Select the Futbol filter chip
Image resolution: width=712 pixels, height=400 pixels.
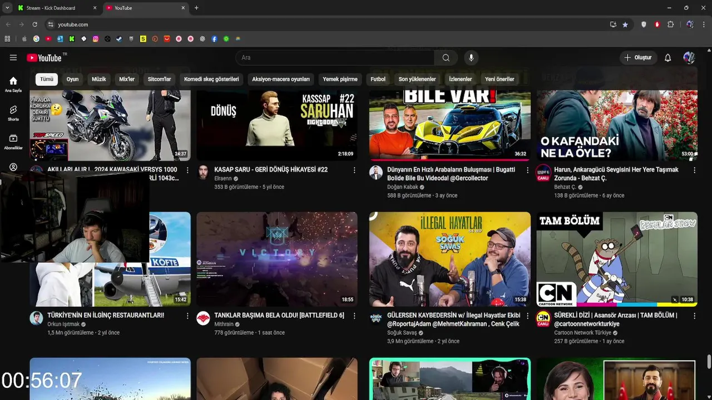[x=378, y=79]
